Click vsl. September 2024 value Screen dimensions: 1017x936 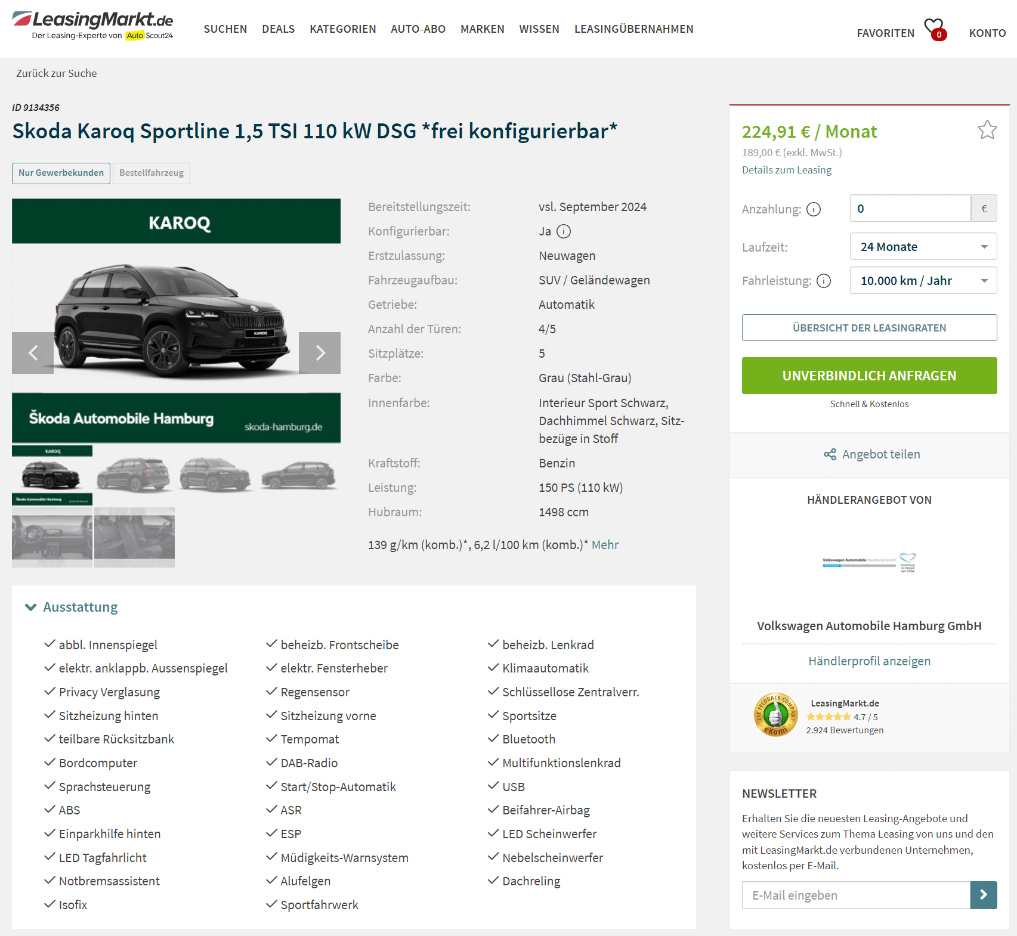(x=592, y=207)
